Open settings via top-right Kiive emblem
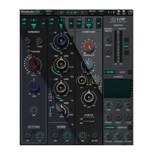153x153 pixels. [130, 12]
